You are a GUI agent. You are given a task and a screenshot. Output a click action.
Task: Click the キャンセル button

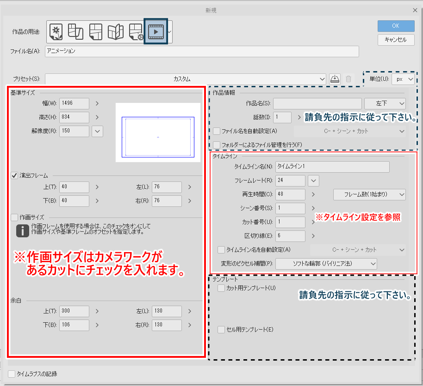[x=395, y=40]
